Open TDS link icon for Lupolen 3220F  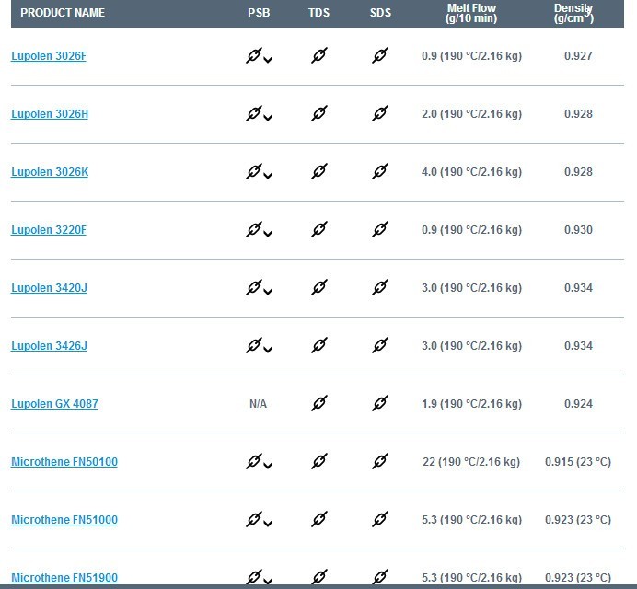318,229
